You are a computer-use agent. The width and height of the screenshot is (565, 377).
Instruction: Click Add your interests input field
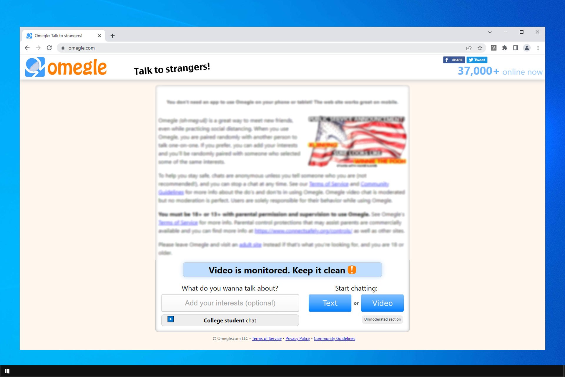tap(230, 302)
